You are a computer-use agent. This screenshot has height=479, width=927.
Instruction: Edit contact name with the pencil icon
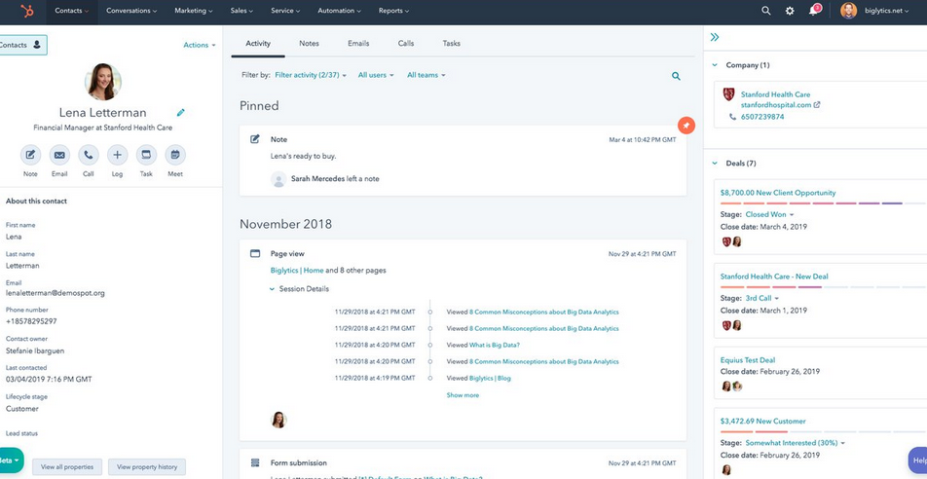pyautogui.click(x=181, y=112)
